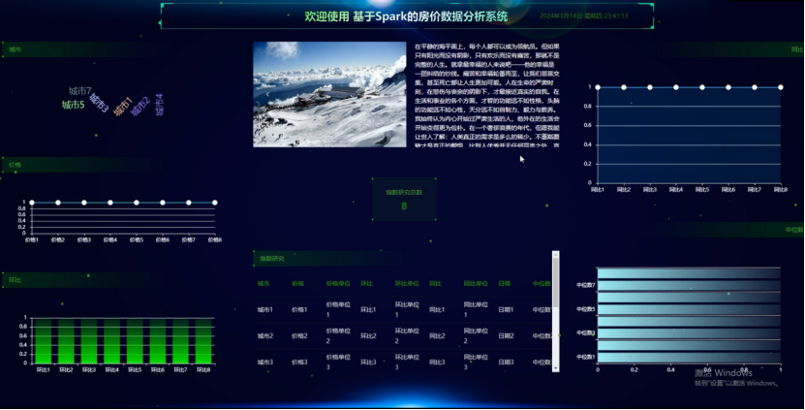This screenshot has height=410, width=805.
Task: Click the 价格 column header
Action: (297, 284)
